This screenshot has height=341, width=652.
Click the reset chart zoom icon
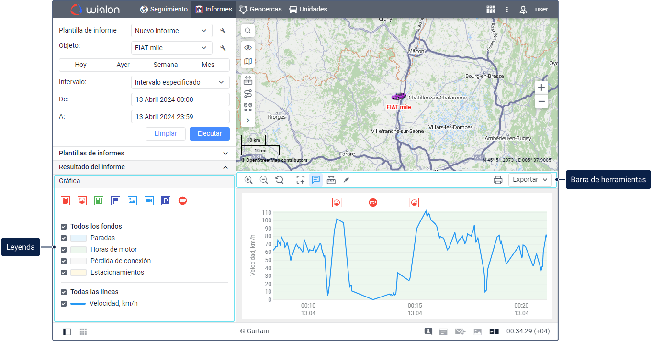[x=279, y=180]
